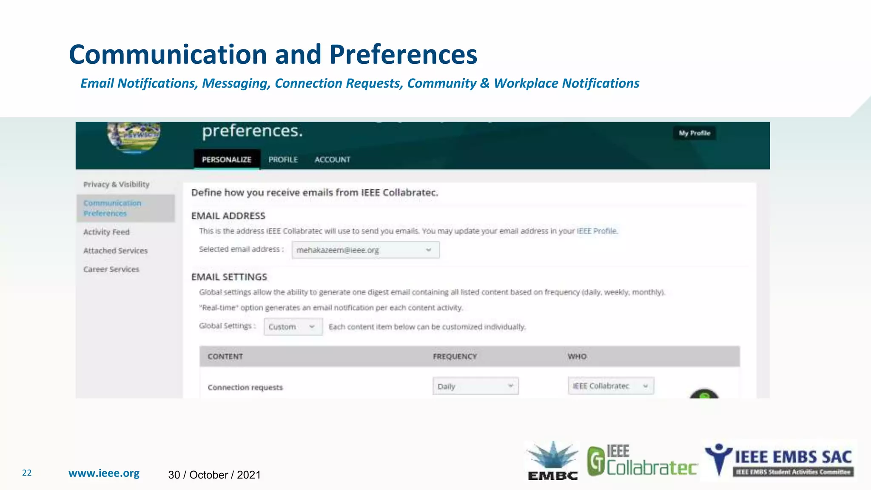This screenshot has width=871, height=490.
Task: Change Connection requests frequency Daily dropdown
Action: click(475, 386)
